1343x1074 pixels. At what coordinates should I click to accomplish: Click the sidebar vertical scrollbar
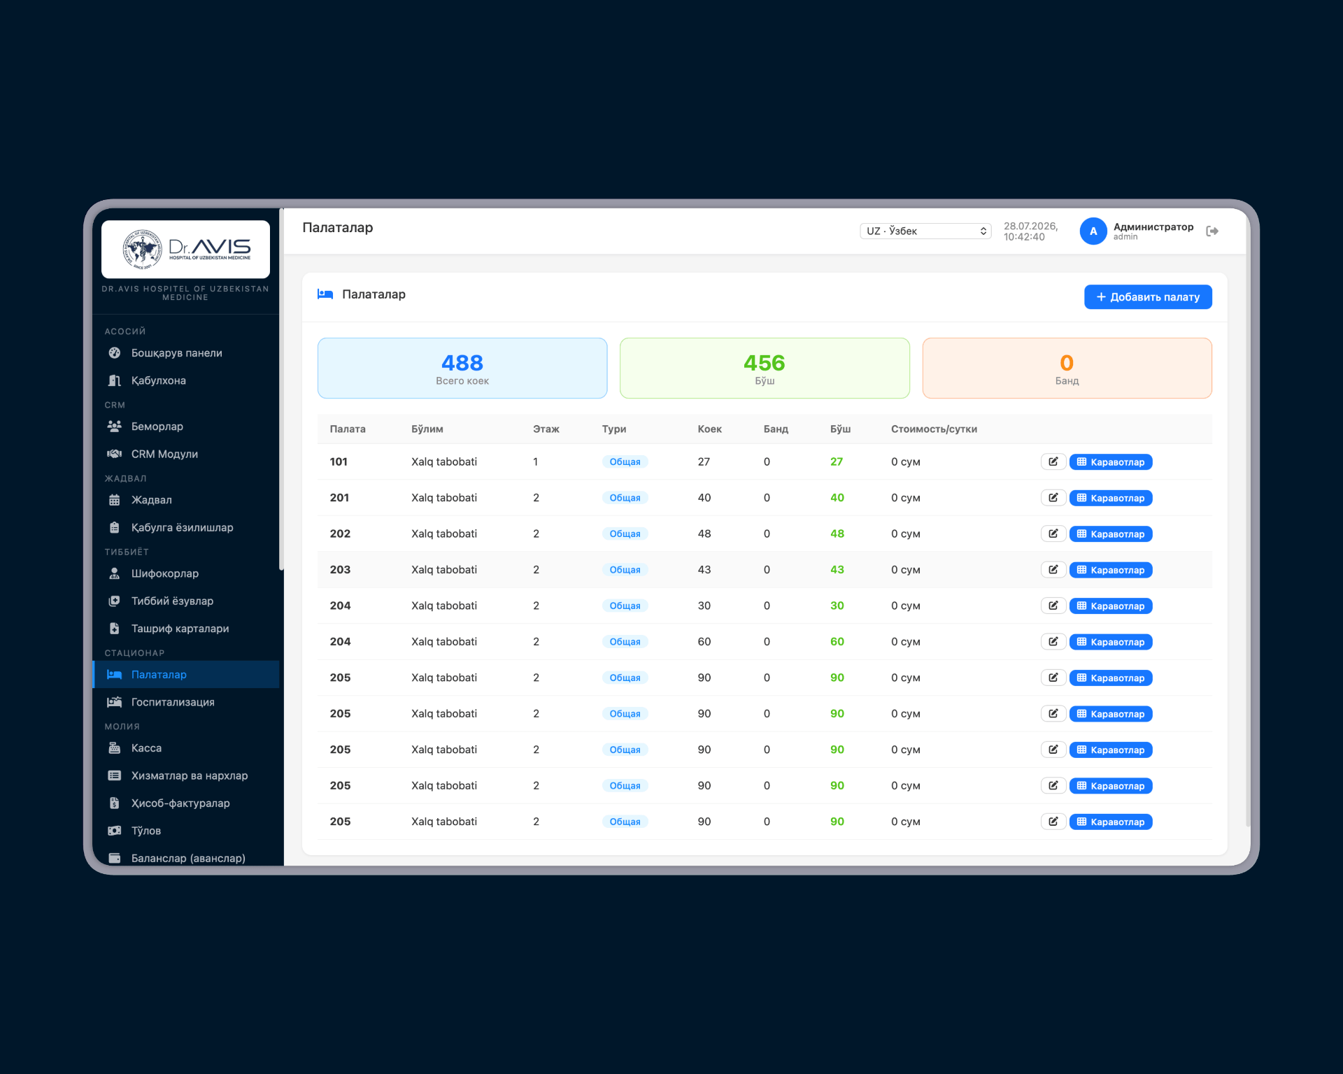(x=281, y=389)
